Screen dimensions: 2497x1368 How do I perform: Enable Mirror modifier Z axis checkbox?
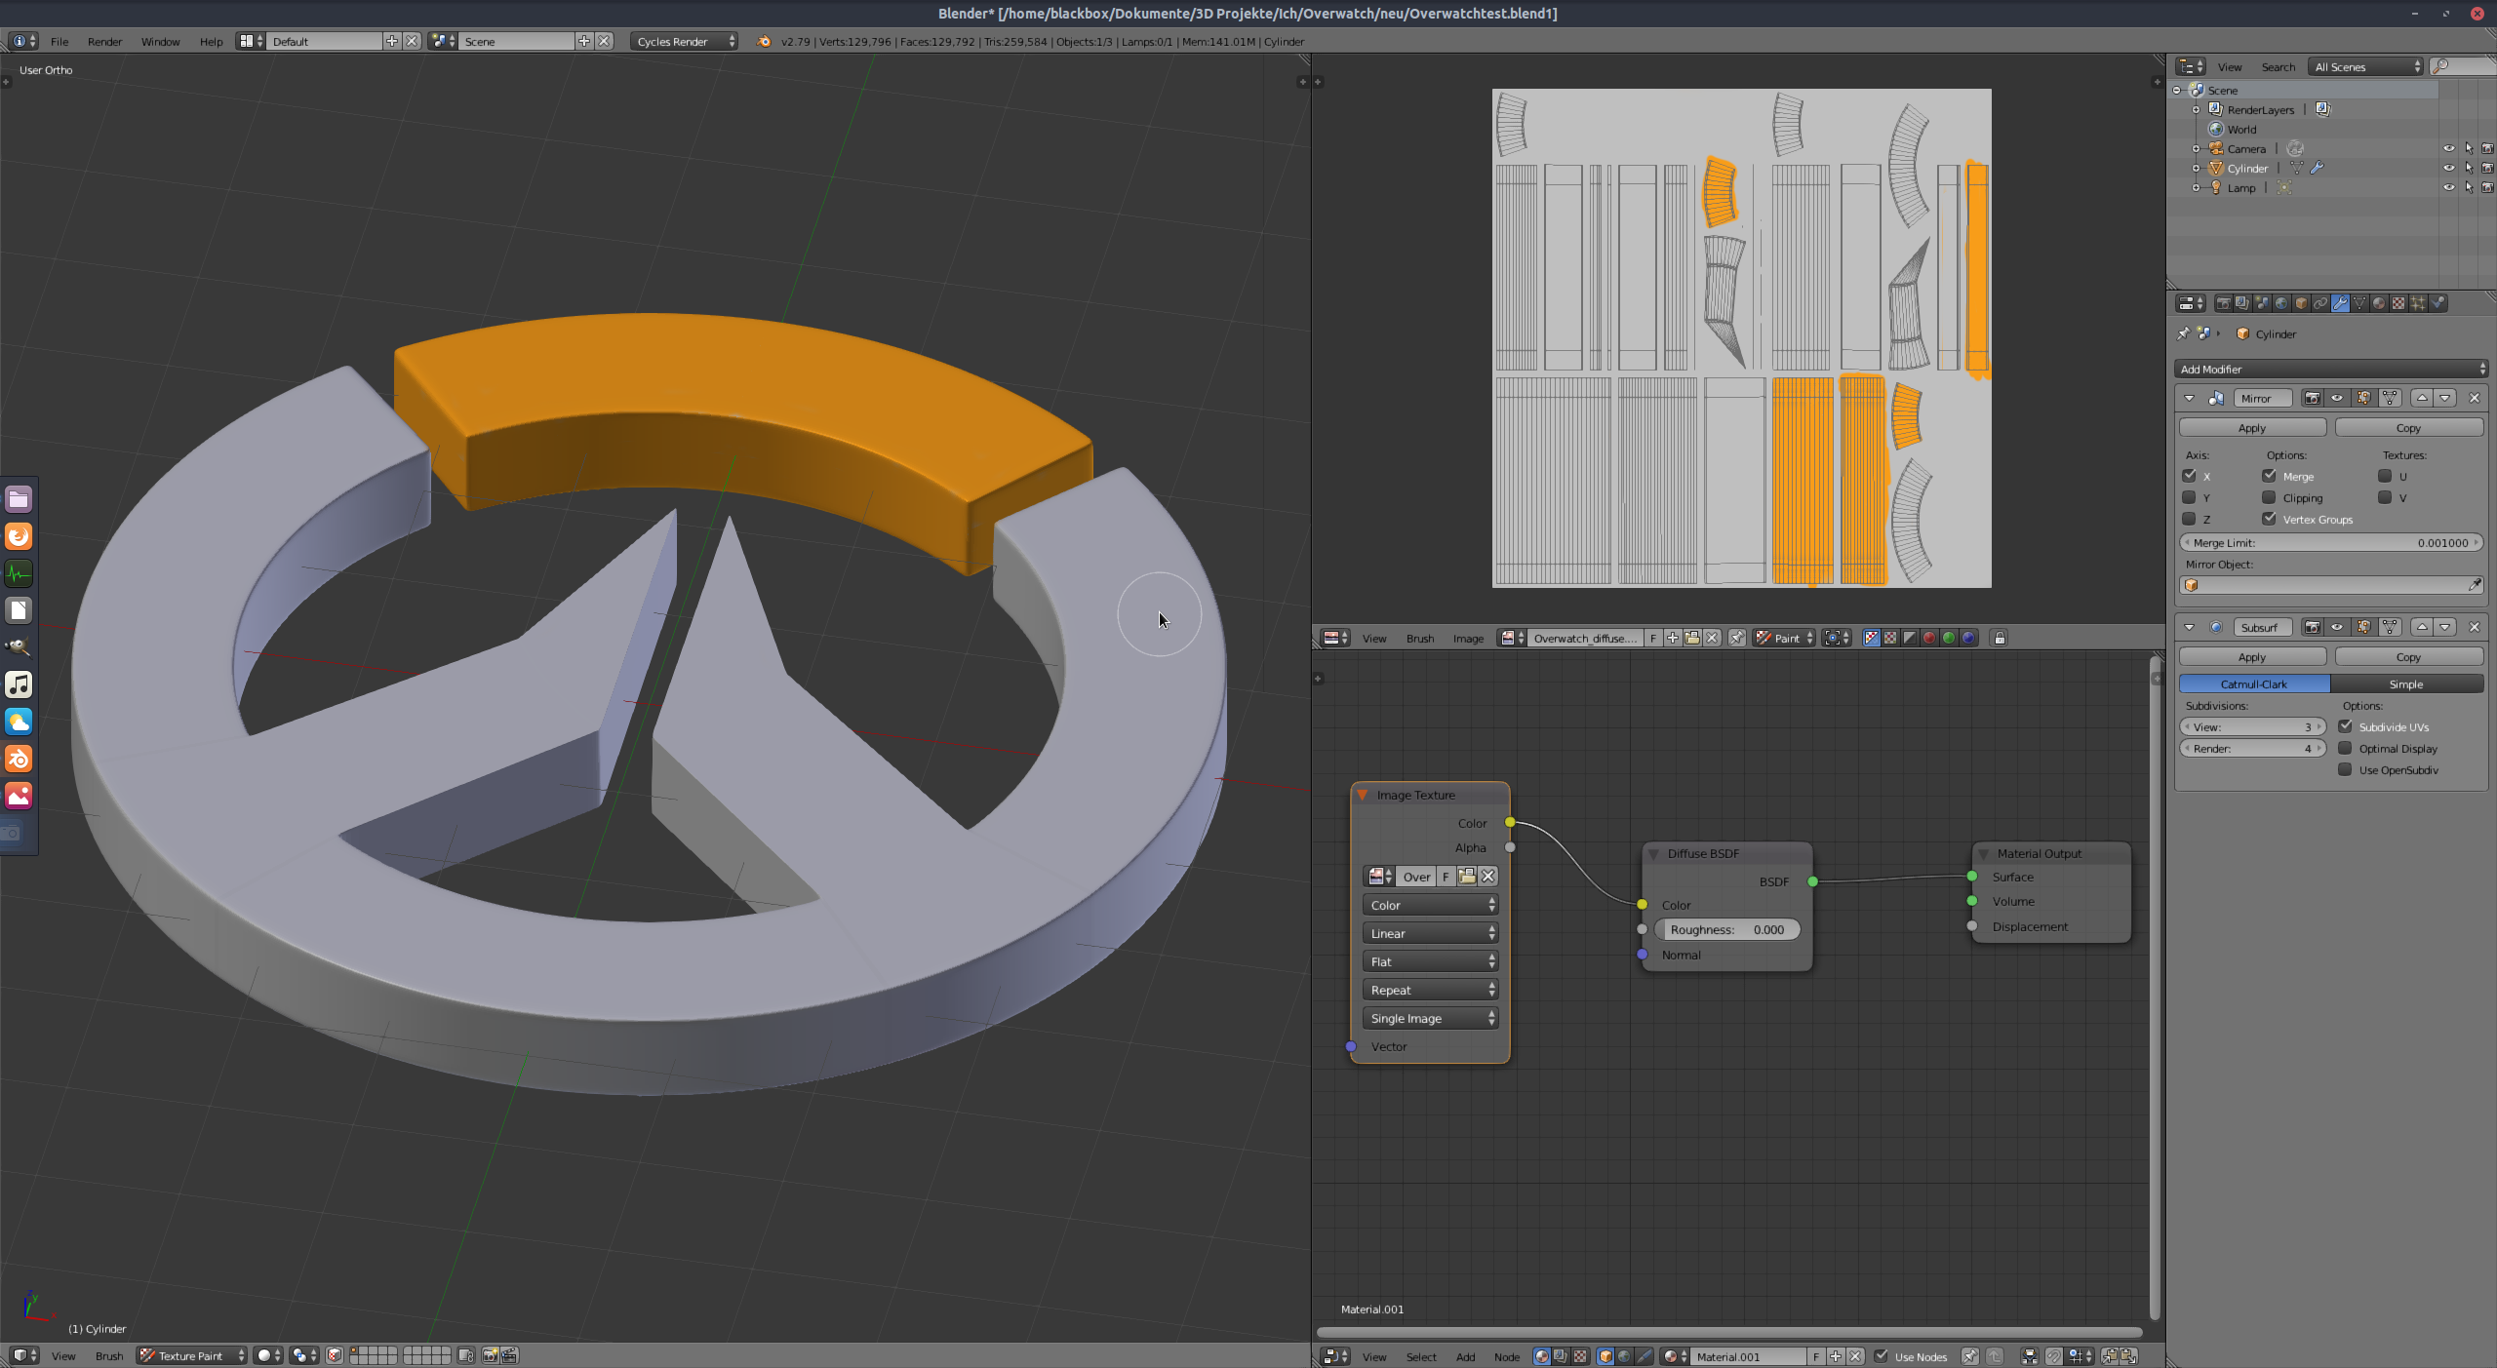pyautogui.click(x=2190, y=519)
